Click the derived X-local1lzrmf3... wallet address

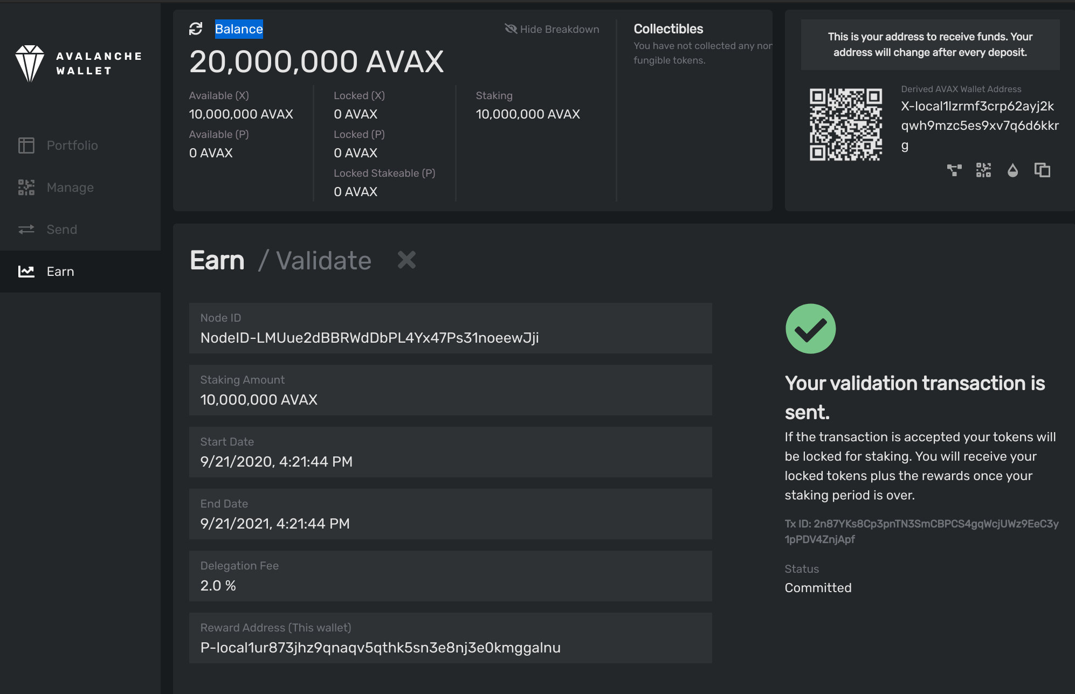click(980, 126)
